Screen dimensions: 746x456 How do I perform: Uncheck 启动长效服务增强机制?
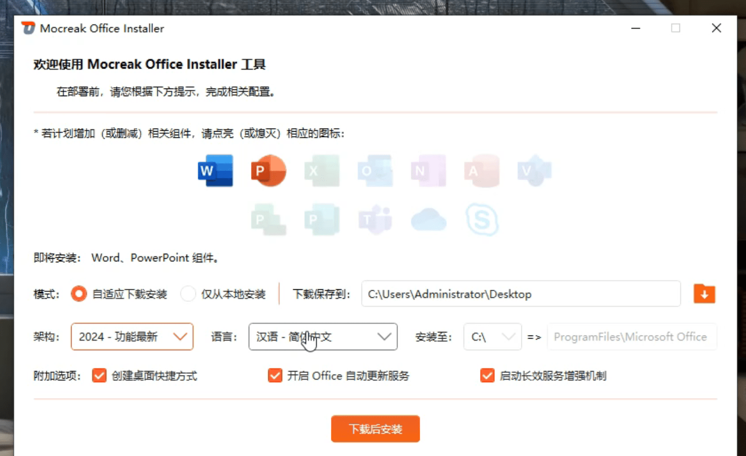[x=487, y=375]
